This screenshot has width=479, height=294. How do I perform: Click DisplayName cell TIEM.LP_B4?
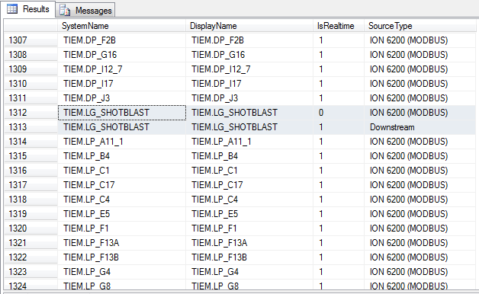tap(249, 156)
